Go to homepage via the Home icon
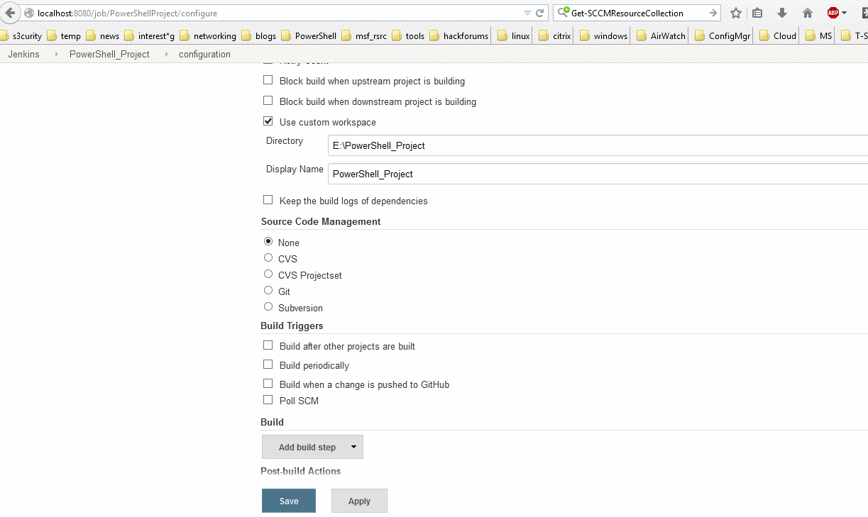Image resolution: width=868 pixels, height=517 pixels. 806,13
